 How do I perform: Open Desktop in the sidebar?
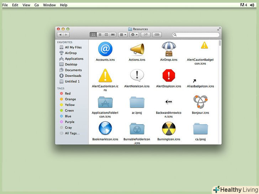coord(68,64)
